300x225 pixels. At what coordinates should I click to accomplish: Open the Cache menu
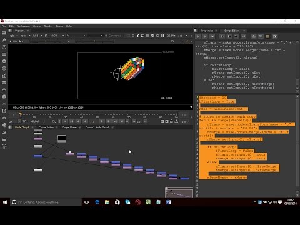(x=59, y=26)
